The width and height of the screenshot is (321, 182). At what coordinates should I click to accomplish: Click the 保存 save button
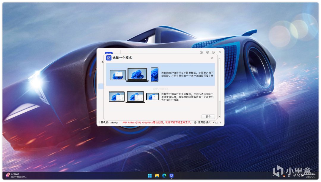click(x=208, y=117)
